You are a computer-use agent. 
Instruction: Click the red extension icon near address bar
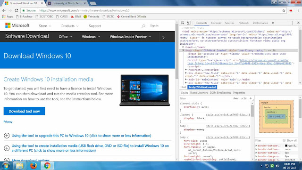coord(291,10)
